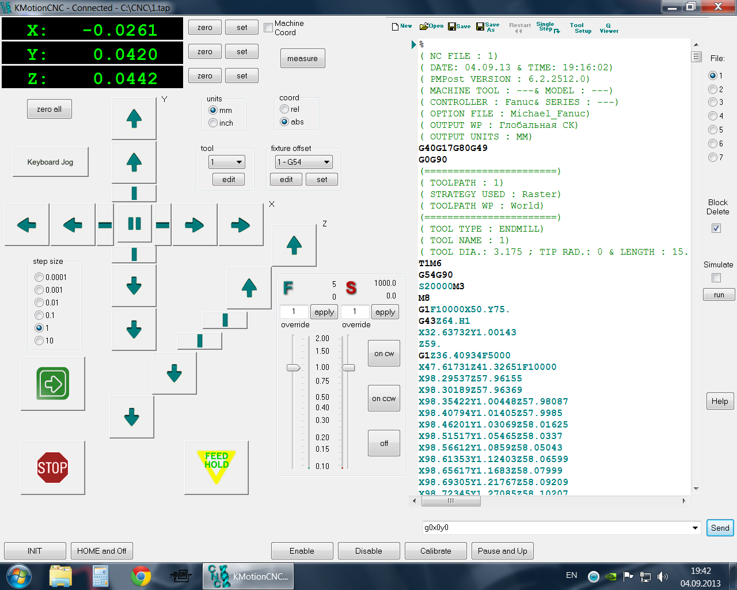Click the green cycle start arrow icon

pyautogui.click(x=53, y=383)
